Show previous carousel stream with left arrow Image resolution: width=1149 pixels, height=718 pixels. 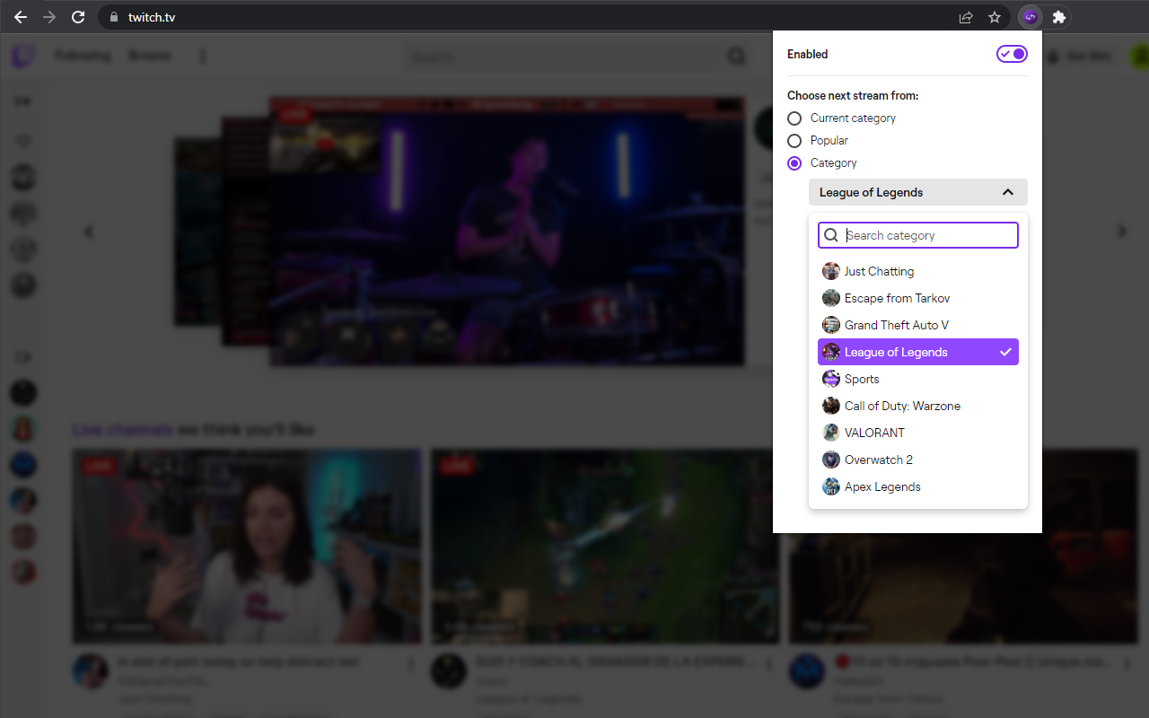pos(88,232)
